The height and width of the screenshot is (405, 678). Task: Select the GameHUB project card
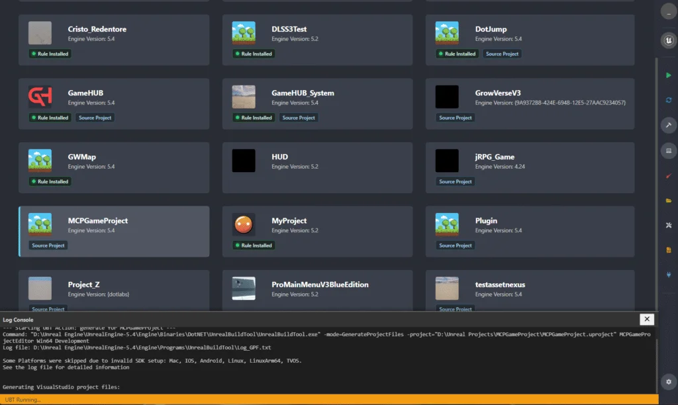coord(114,104)
